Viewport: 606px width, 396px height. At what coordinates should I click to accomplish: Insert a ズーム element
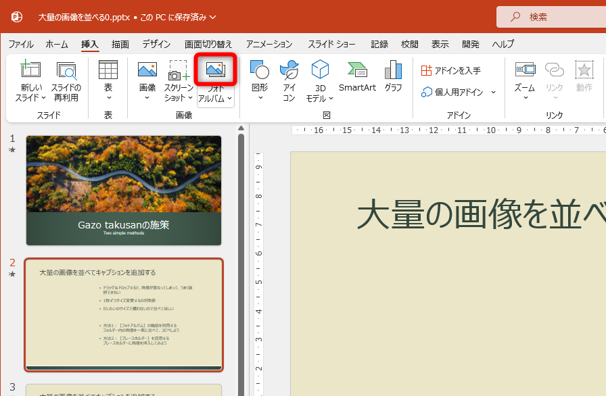tap(525, 78)
